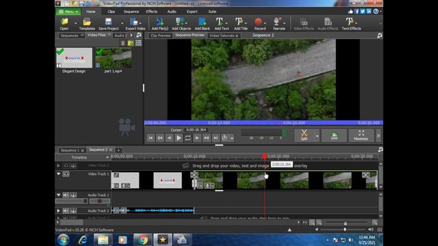Adjust the Audio Track 1 volume slider
Screen dimensions: 438x246
pos(71,201)
